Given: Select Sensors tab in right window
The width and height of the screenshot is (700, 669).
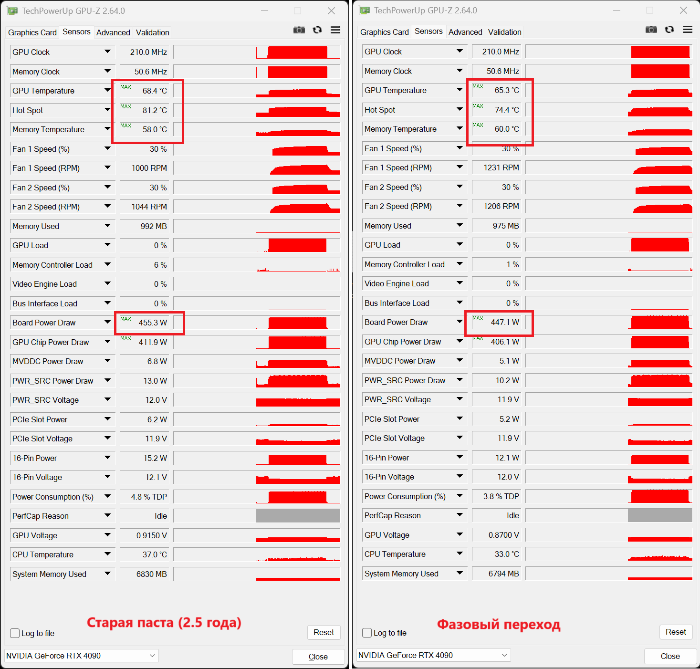Looking at the screenshot, I should tap(428, 31).
